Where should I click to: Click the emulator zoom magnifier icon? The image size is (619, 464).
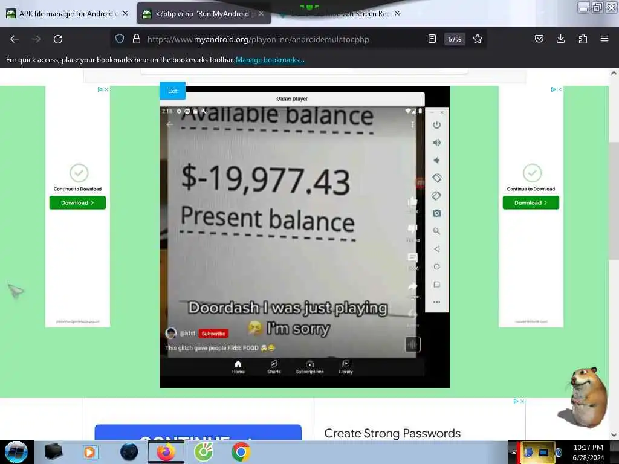point(436,231)
